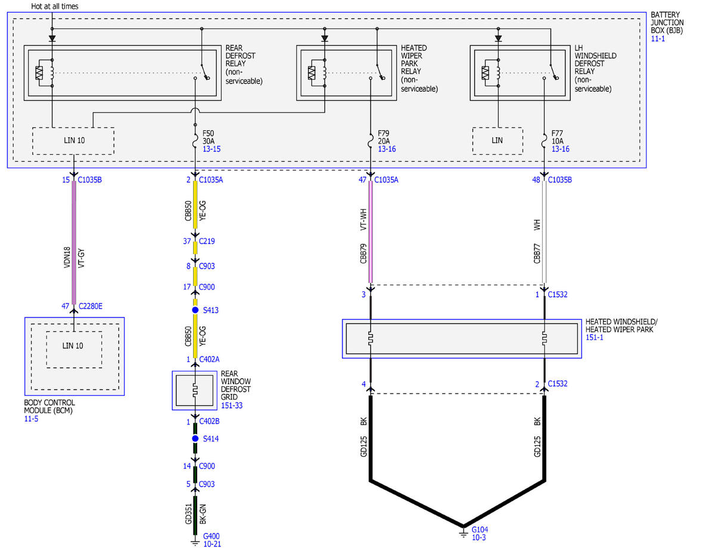Open the 151-1 heated windshield reference
715x552 pixels.
(596, 338)
